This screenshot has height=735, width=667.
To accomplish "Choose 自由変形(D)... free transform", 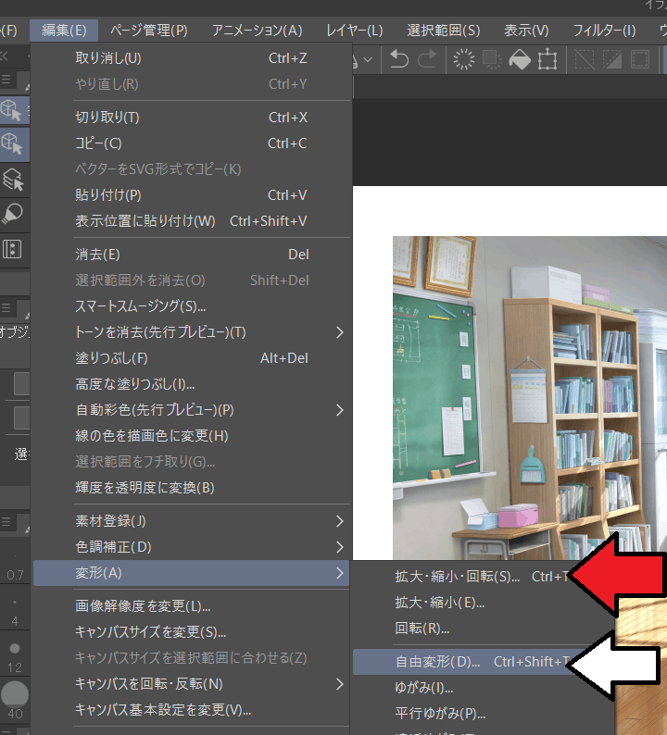I will [x=484, y=662].
